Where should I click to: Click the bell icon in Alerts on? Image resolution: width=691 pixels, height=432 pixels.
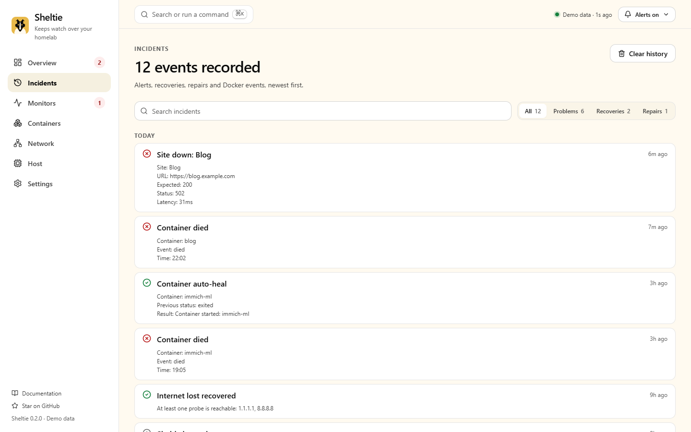tap(628, 14)
